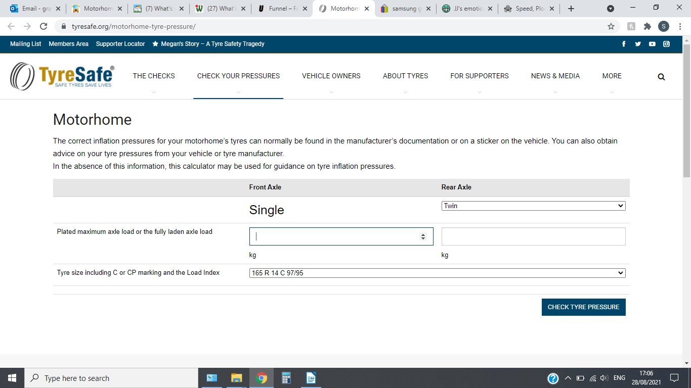Click the browser address bar URL
Viewport: 691px width, 388px height.
coord(134,26)
